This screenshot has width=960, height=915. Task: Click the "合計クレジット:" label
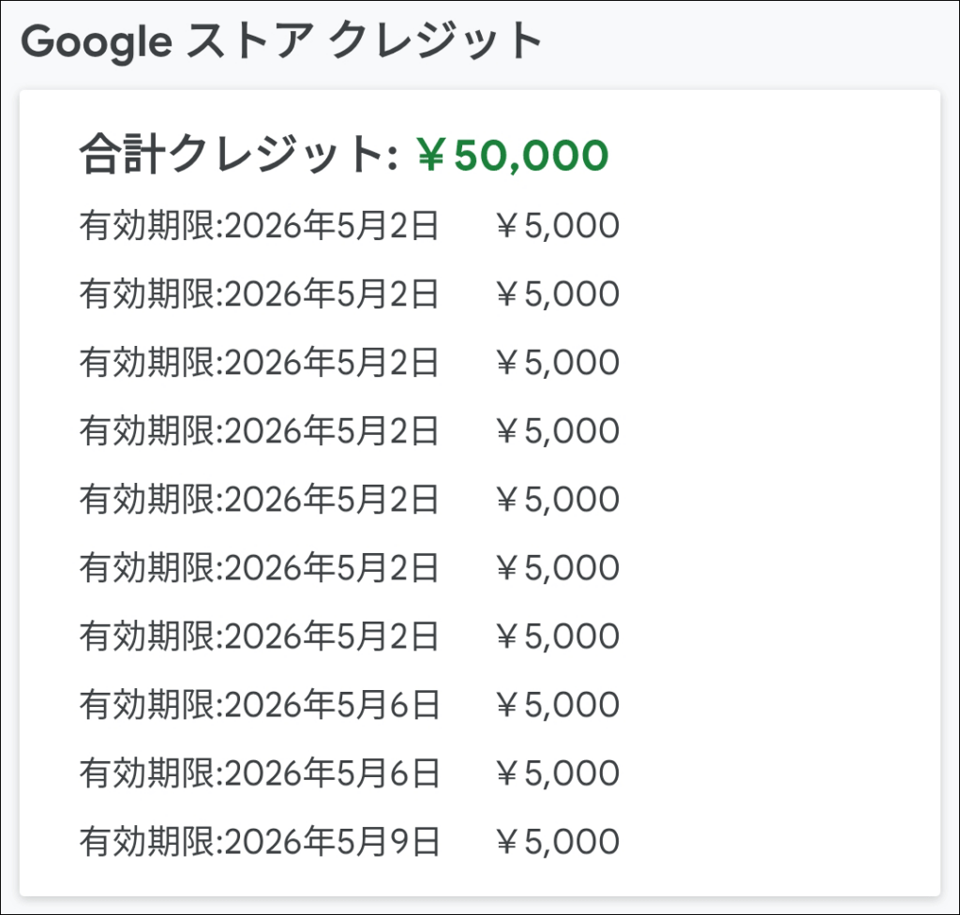(x=238, y=155)
